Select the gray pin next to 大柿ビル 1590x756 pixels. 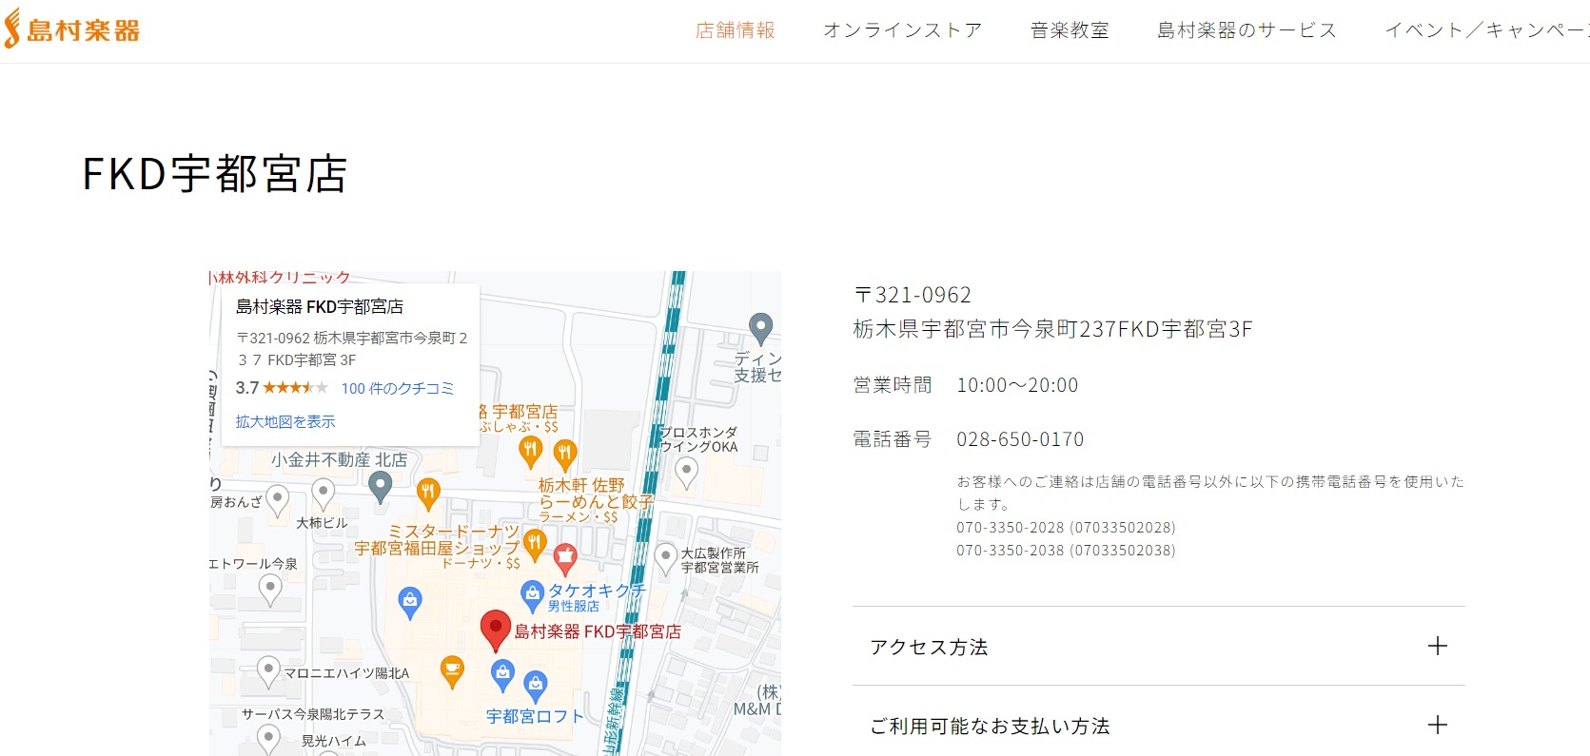(x=324, y=495)
